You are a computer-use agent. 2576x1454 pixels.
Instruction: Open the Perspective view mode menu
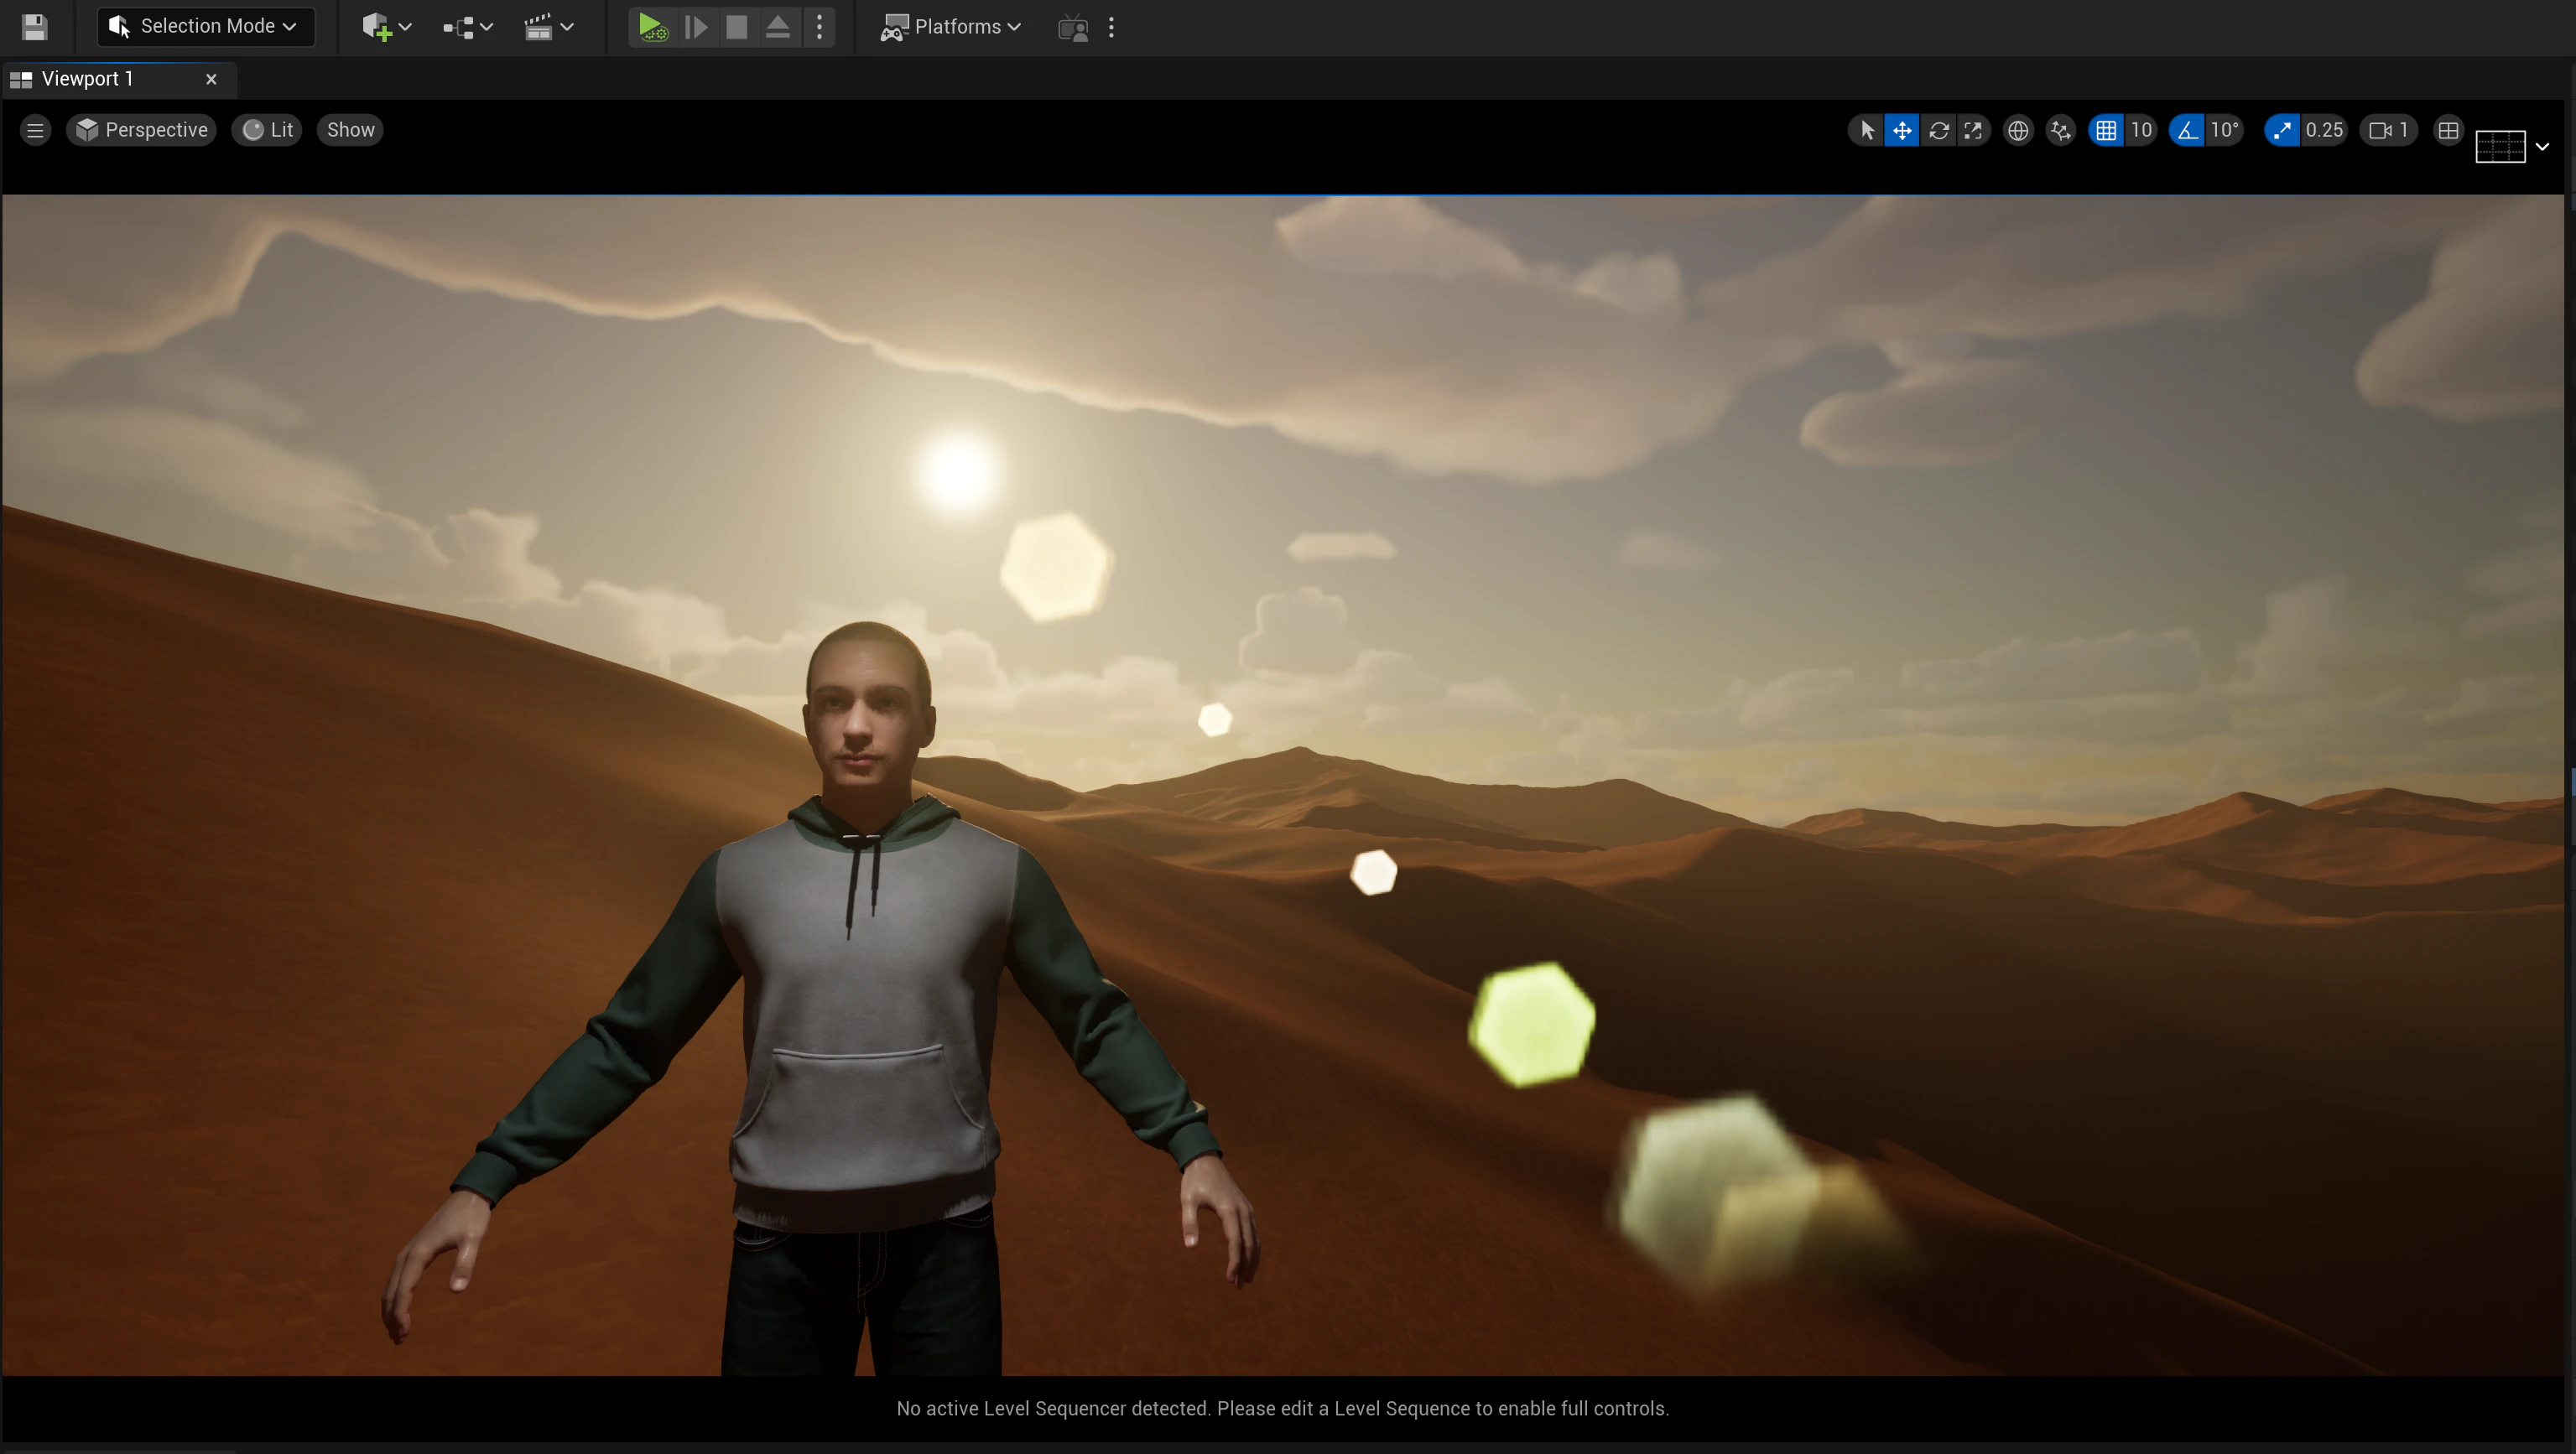142,130
